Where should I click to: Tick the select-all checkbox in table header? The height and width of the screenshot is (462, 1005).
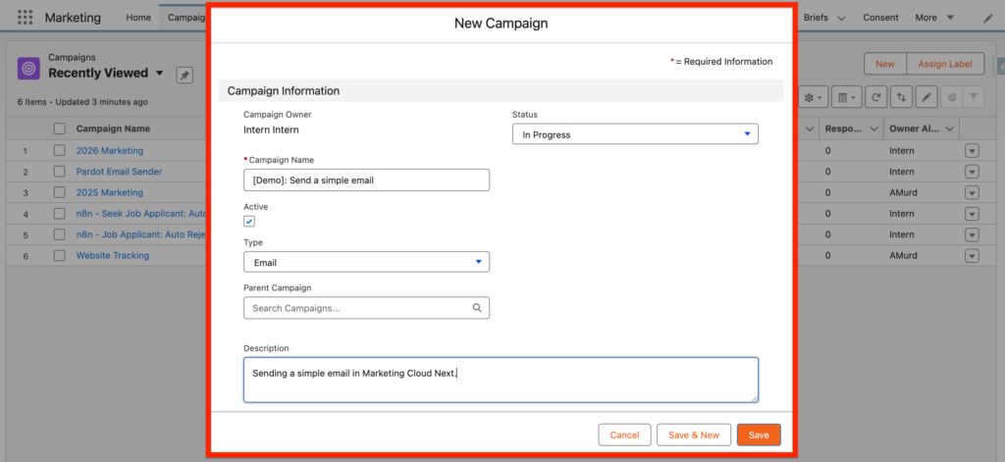(x=60, y=129)
